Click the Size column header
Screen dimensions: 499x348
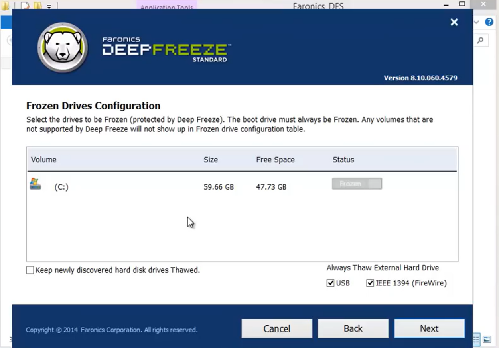(211, 160)
